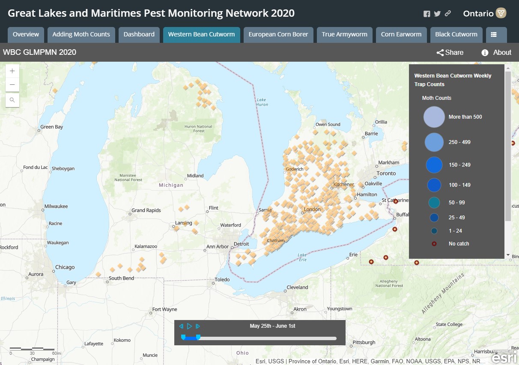
Task: Click the legend panel scrollbar up arrow
Action: pyautogui.click(x=508, y=67)
